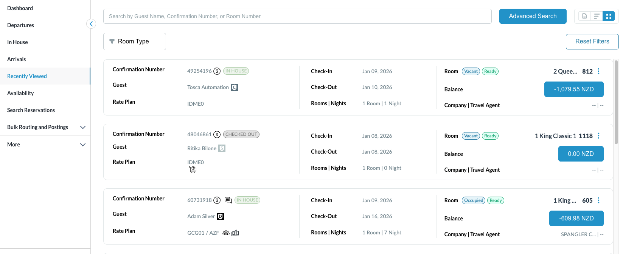
Task: Click the D shield badge beside Adam Silver
Action: (x=221, y=216)
